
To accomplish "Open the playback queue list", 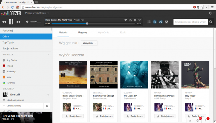I will [149, 22].
